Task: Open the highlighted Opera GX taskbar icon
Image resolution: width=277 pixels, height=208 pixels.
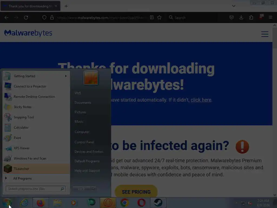Action: point(108,203)
